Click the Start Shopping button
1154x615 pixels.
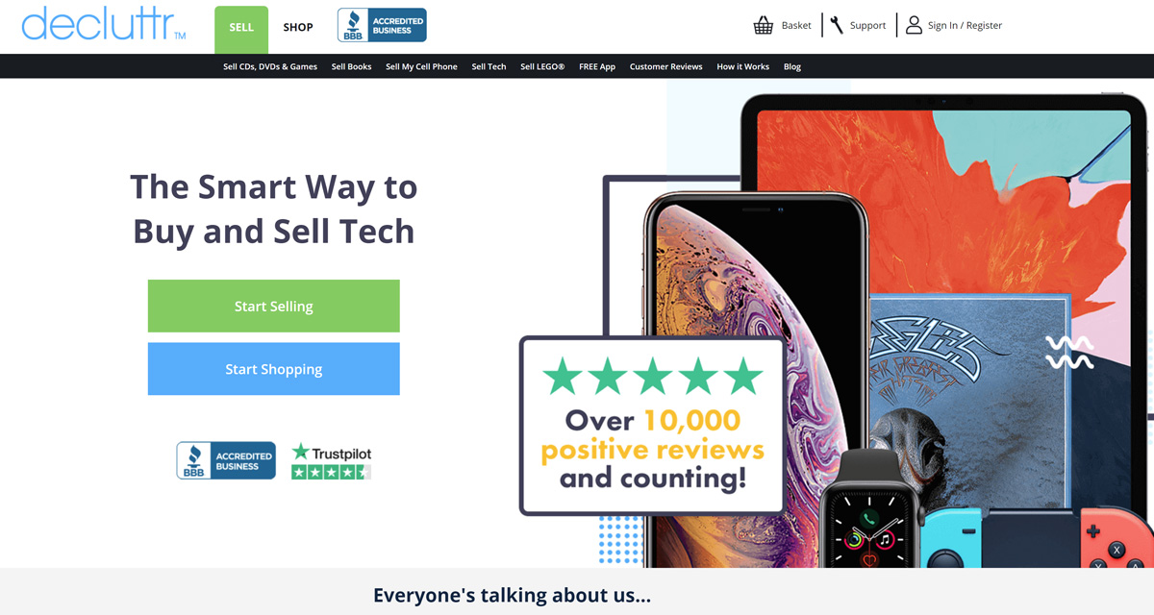(x=274, y=369)
